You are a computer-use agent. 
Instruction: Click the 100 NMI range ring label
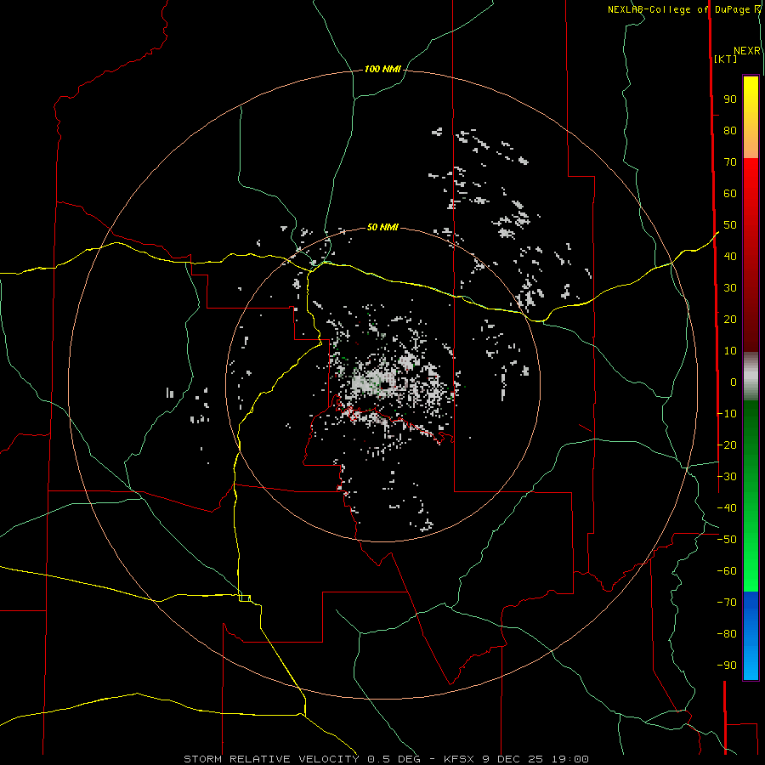[382, 70]
